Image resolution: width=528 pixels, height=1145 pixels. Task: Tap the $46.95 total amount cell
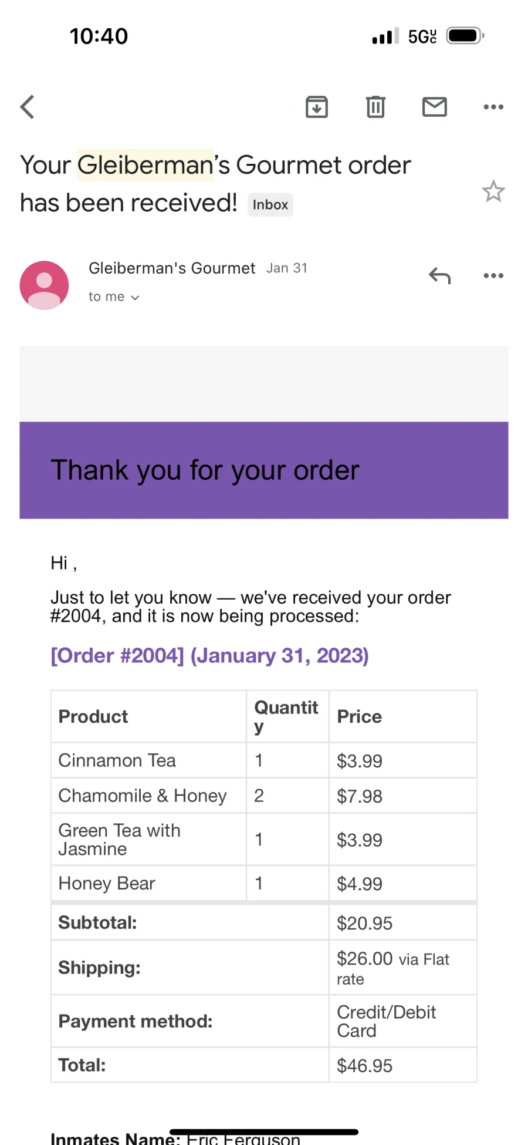point(403,1065)
